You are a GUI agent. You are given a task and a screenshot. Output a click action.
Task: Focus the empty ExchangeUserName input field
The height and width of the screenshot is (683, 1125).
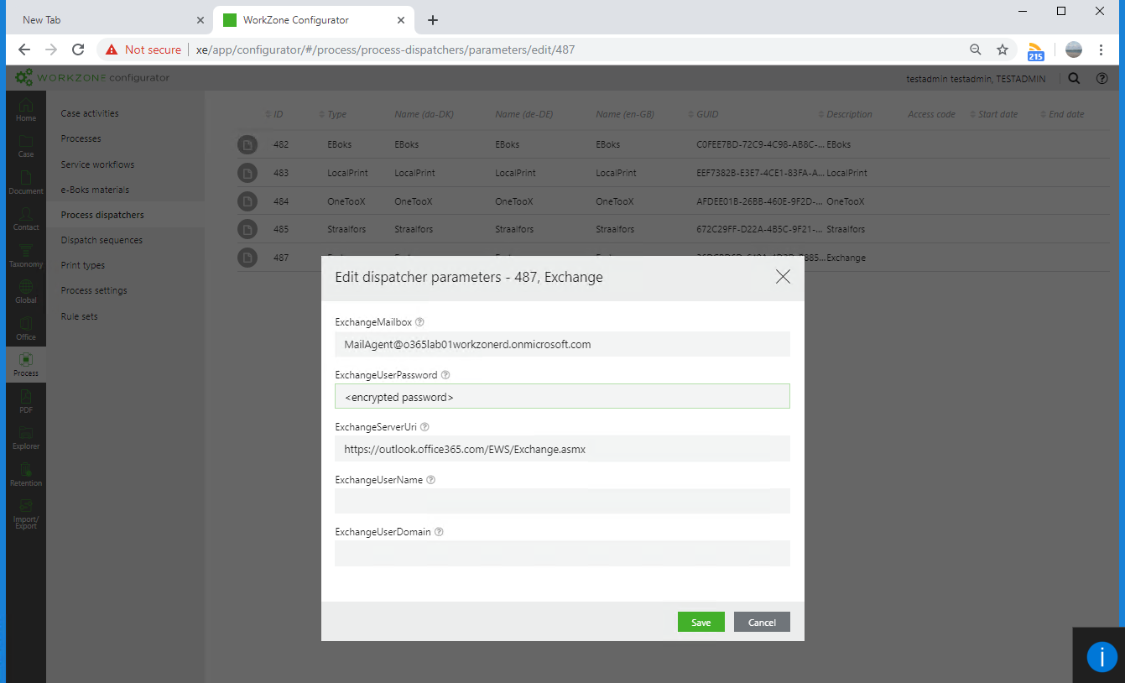tap(562, 501)
